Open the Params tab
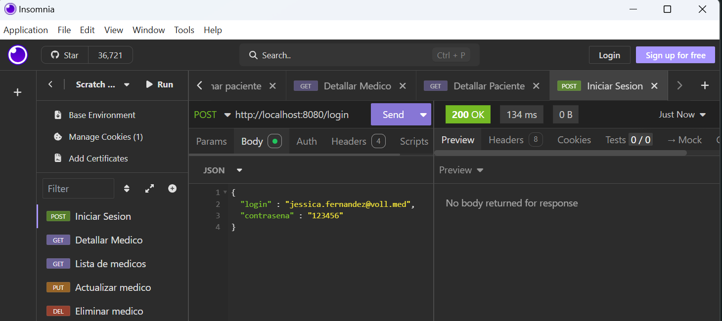722x321 pixels. pyautogui.click(x=211, y=141)
